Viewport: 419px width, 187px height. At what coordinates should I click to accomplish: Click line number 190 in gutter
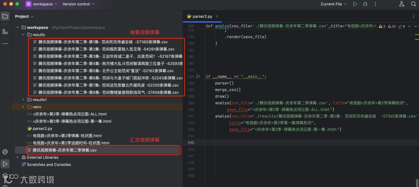(191, 109)
